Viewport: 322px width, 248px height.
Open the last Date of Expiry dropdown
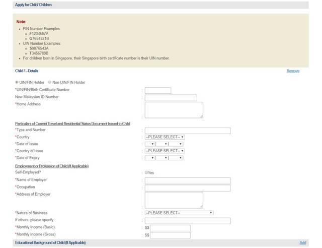(x=176, y=158)
